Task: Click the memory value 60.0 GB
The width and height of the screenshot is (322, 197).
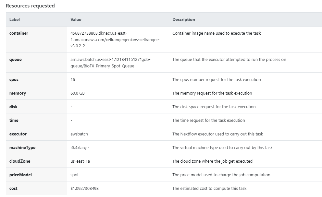Action: 78,93
